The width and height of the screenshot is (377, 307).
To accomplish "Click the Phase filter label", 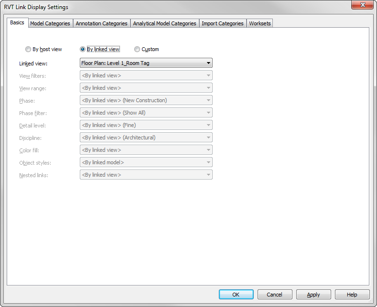I will click(33, 113).
